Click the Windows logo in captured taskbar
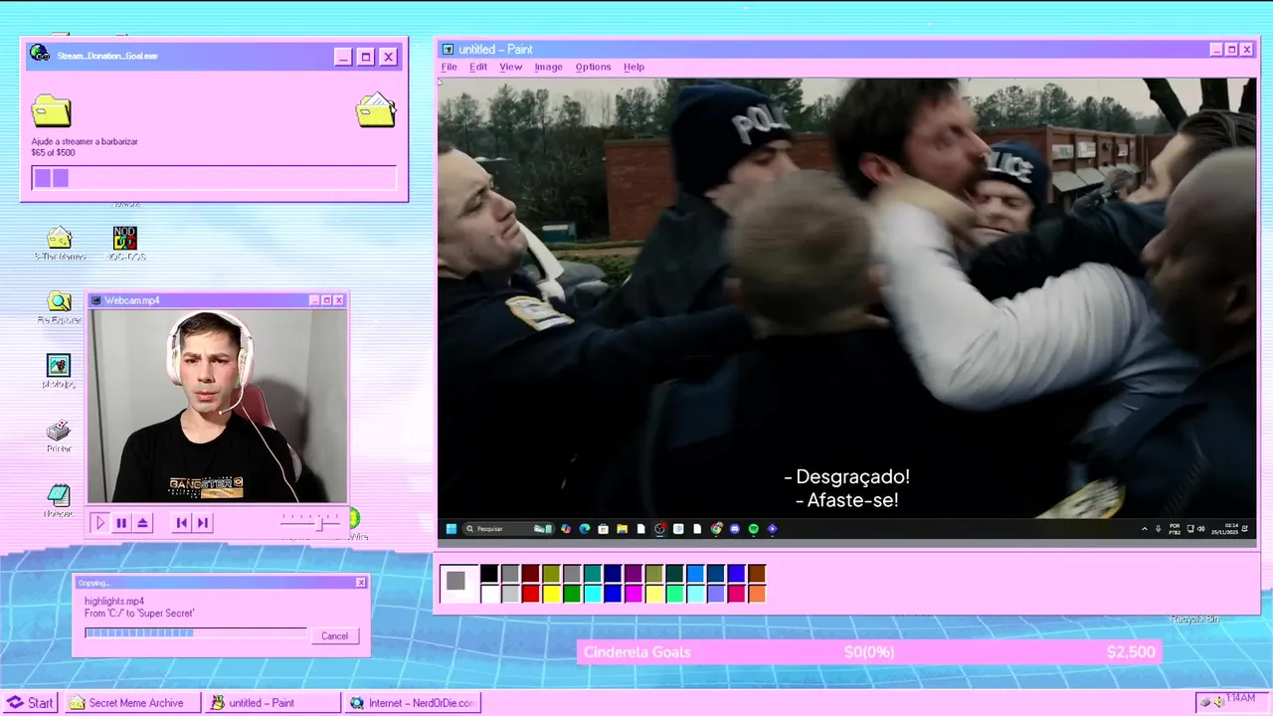This screenshot has width=1273, height=716. 451,529
